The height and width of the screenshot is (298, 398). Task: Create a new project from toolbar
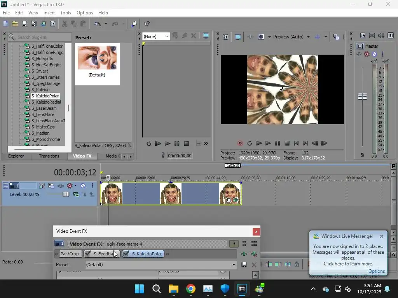(x=5, y=24)
